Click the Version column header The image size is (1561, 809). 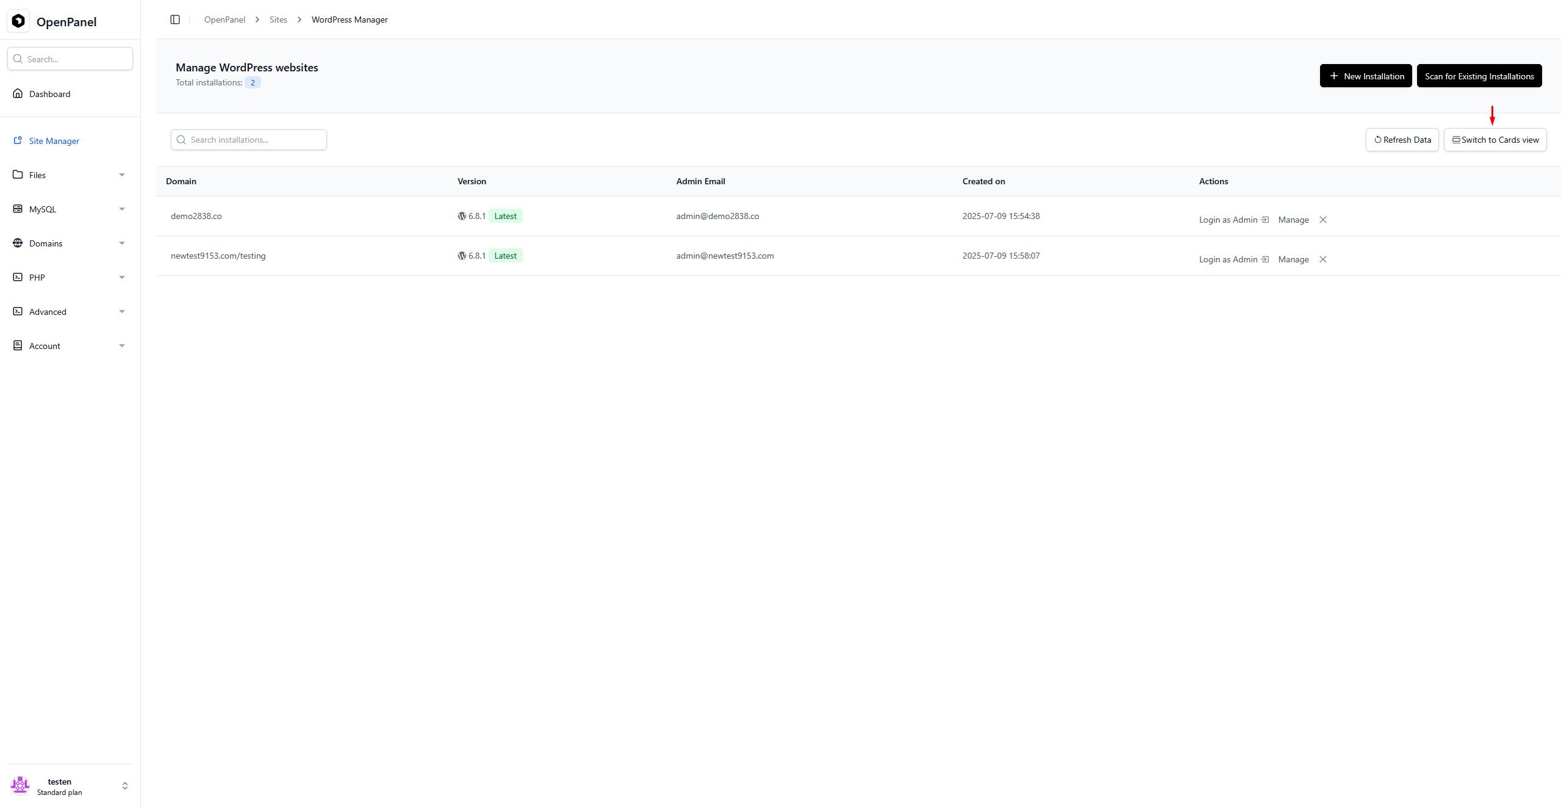tap(472, 181)
